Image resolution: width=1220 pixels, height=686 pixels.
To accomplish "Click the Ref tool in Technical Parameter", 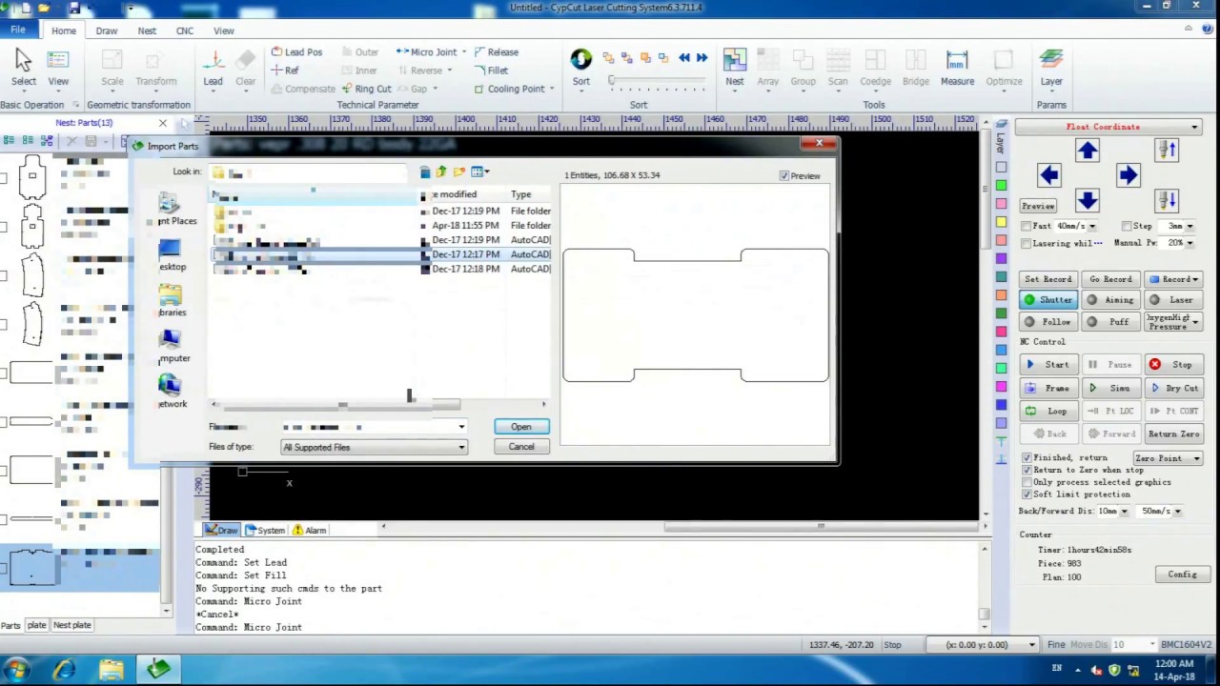I will tap(285, 71).
